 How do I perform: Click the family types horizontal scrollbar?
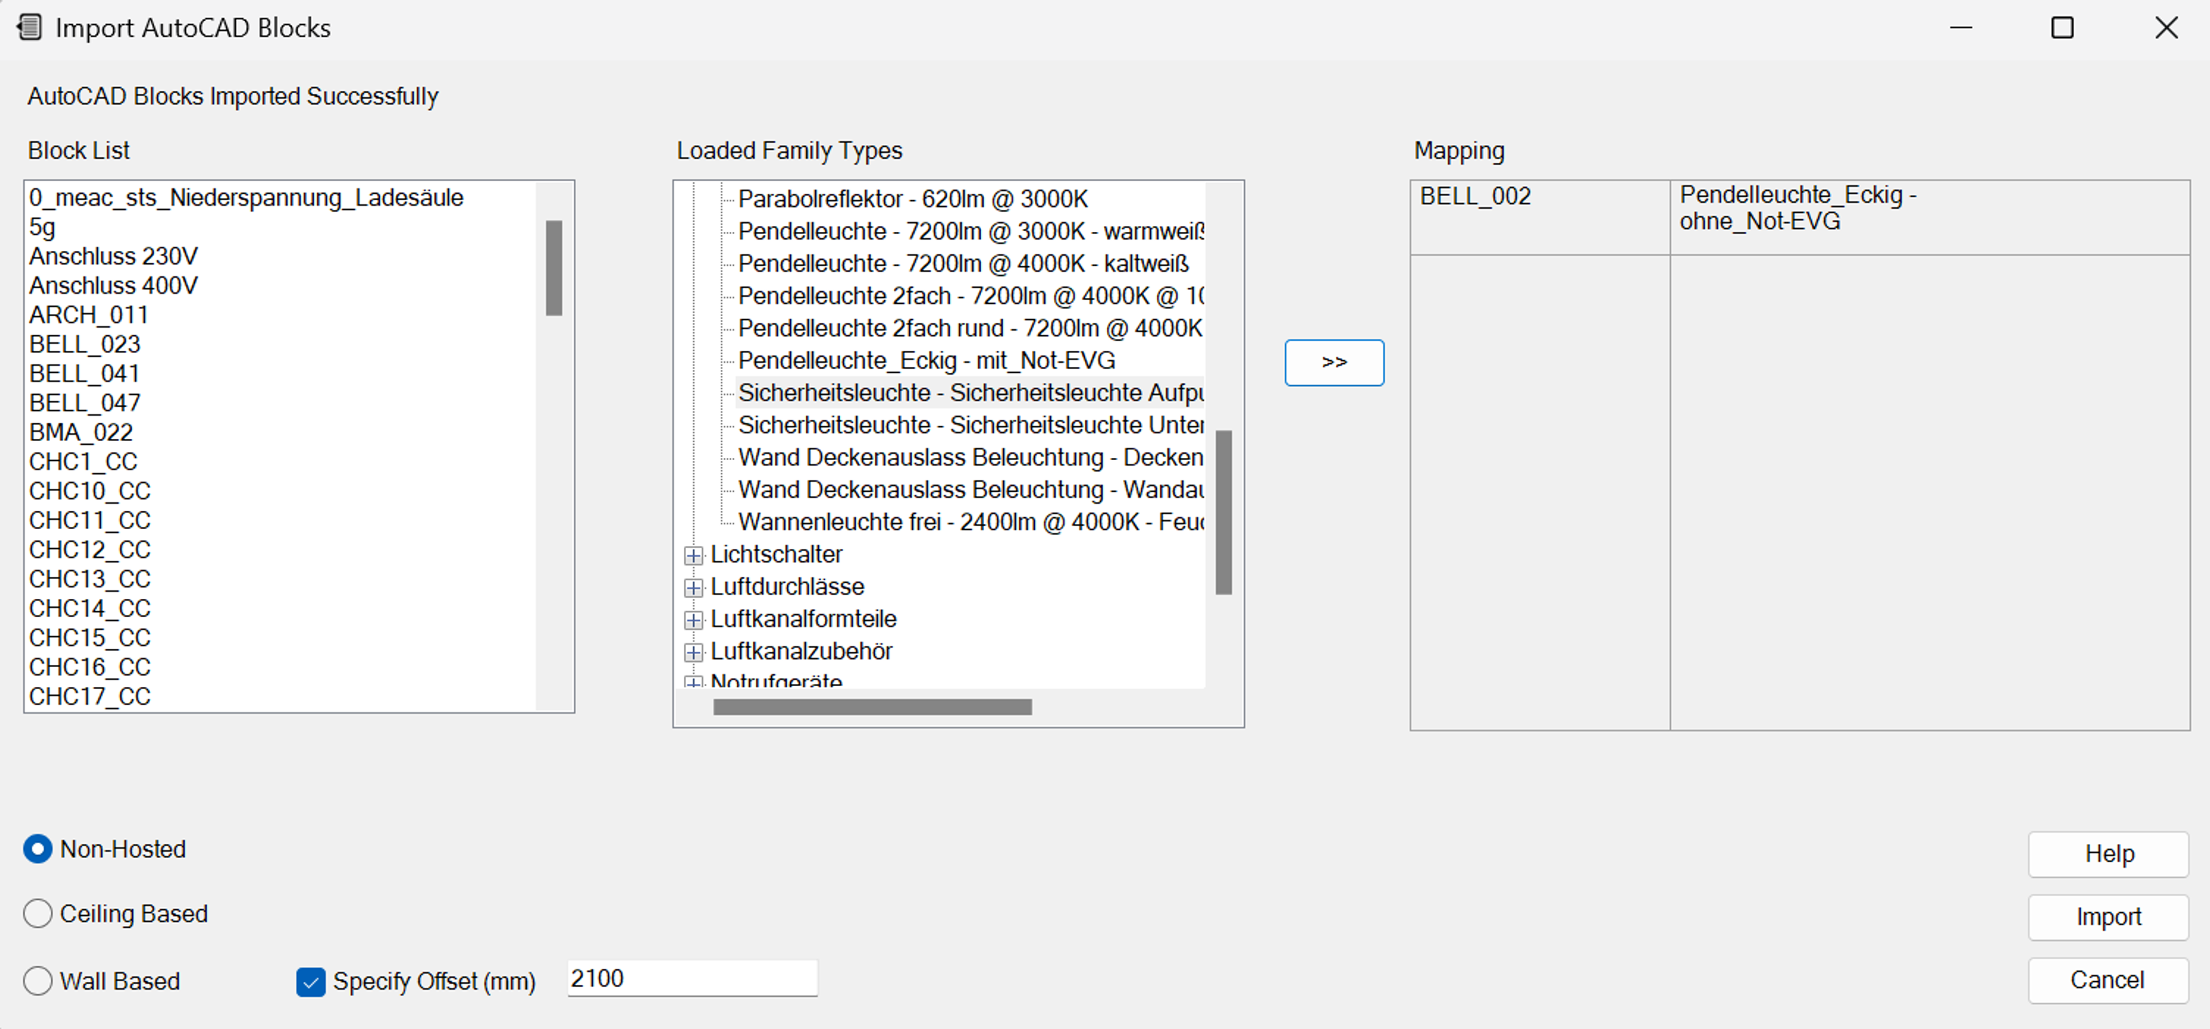(x=872, y=706)
